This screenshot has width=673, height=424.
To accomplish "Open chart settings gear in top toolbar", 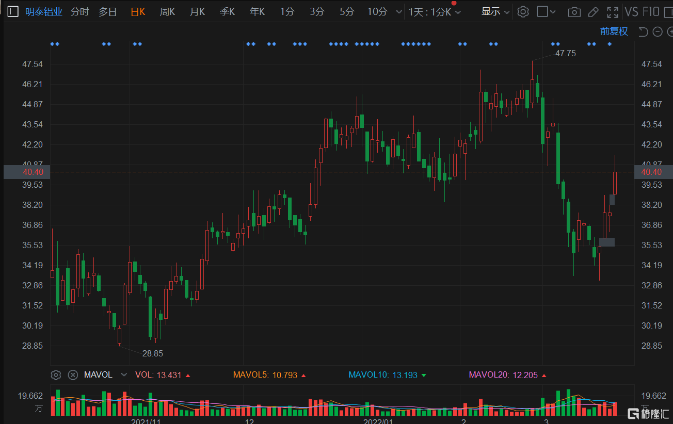I will 523,11.
